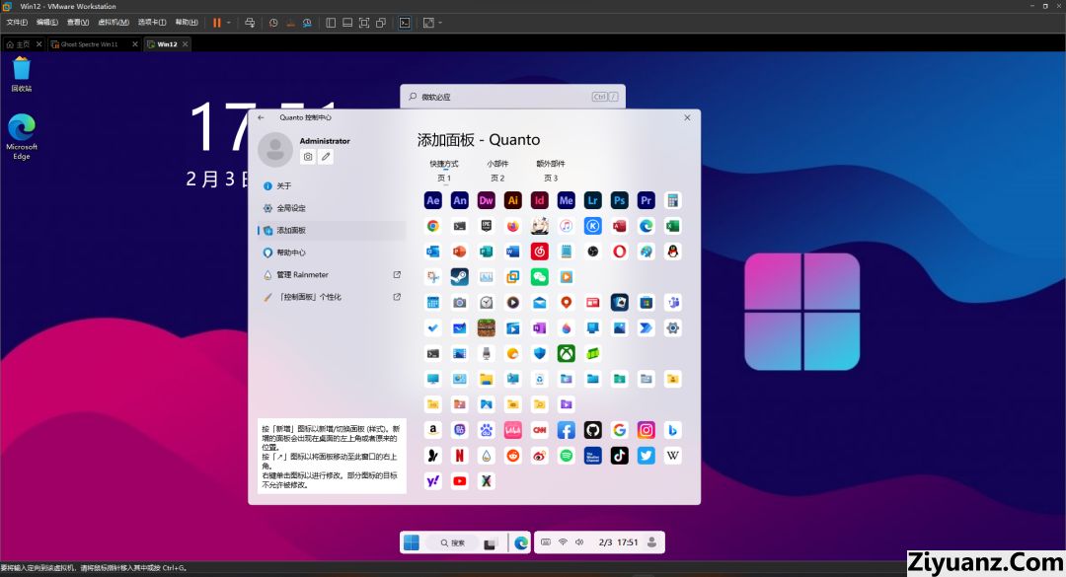Screen dimensions: 1066x577
Task: Select the Xbox app icon
Action: click(566, 353)
